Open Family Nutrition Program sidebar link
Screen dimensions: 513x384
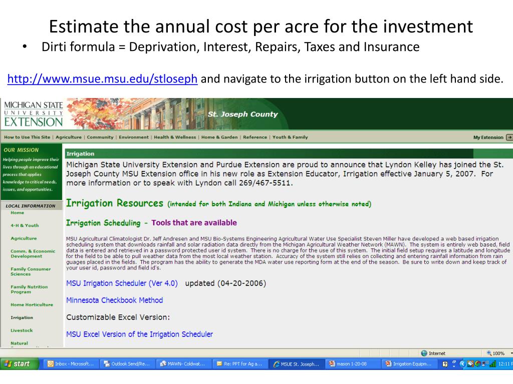pyautogui.click(x=29, y=289)
